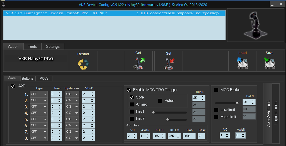This screenshot has height=146, width=286.
Task: Click the MCG Brake VC stepper
Action: coord(225,135)
